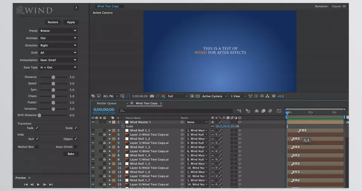Select the Wind Test Copy timeline tab
362x191 pixels.
146,103
